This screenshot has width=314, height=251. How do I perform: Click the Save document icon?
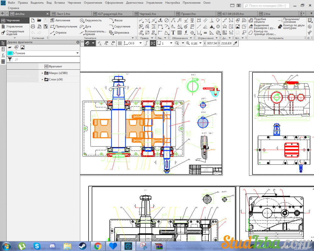(46, 20)
